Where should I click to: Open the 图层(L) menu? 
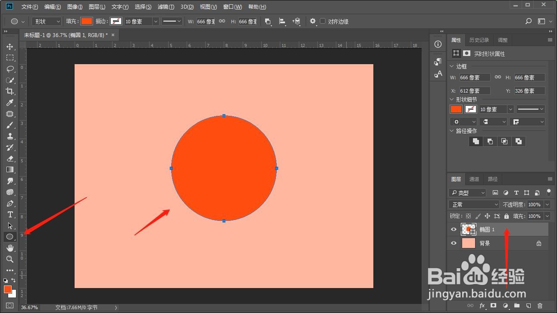point(97,7)
